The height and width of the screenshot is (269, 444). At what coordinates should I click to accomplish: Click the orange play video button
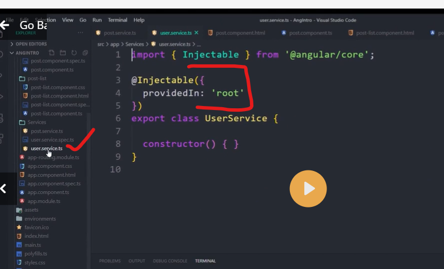[x=308, y=188]
